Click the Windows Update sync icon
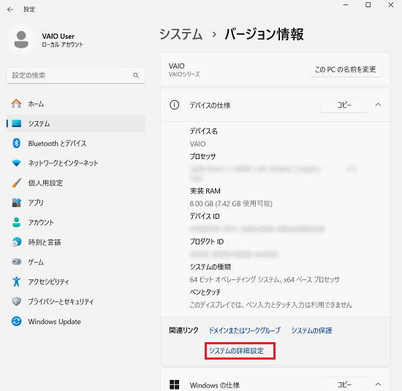This screenshot has width=402, height=391. pos(16,321)
